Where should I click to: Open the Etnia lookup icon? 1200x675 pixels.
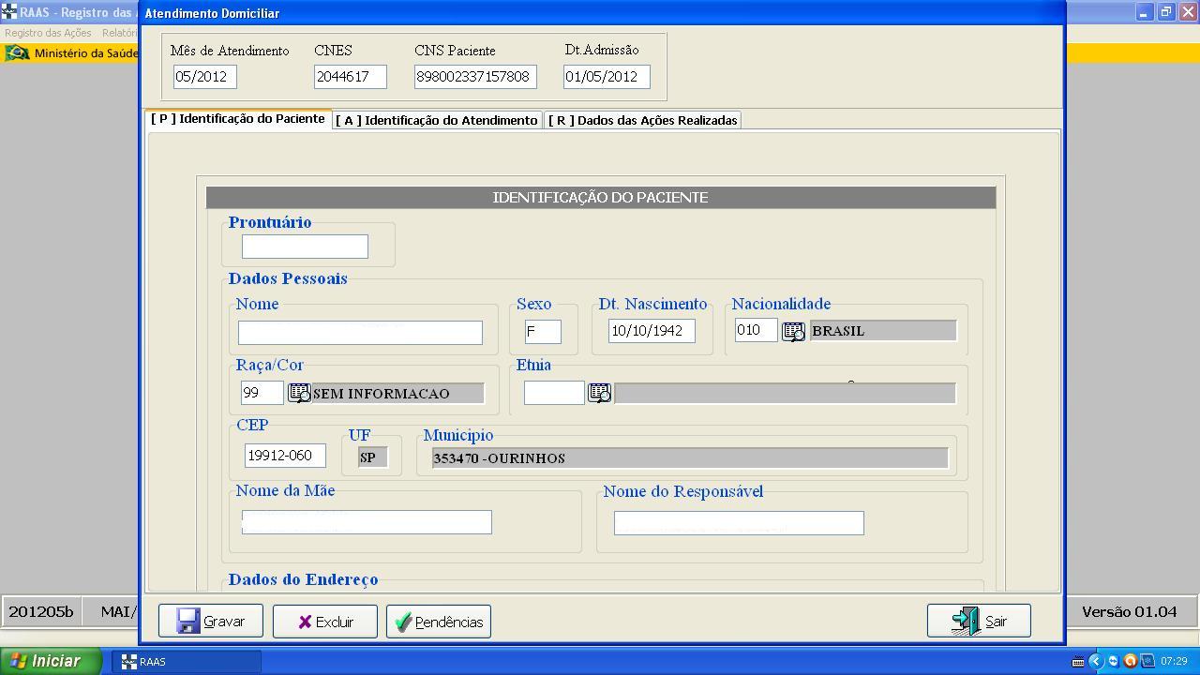[x=599, y=394]
